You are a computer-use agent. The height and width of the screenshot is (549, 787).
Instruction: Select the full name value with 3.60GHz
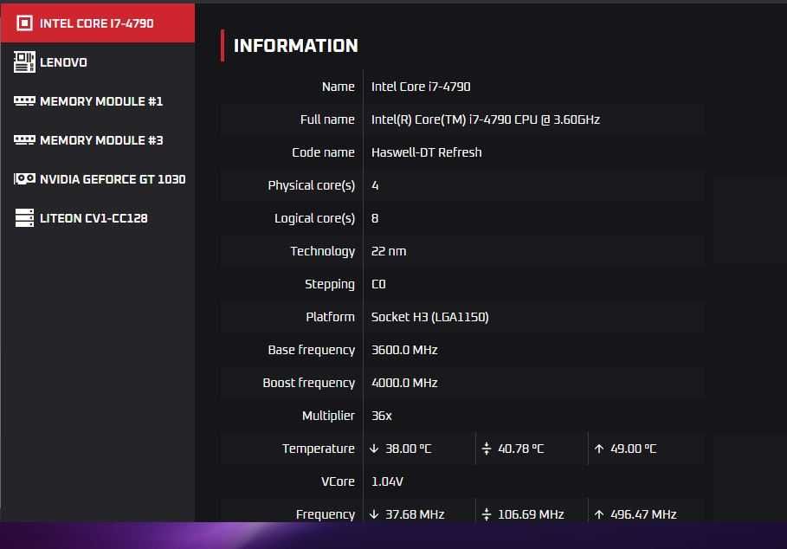coord(486,119)
